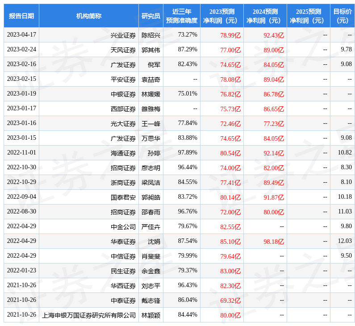The image size is (355, 326).
Task: Click institution 海通证券
Action: pos(123,153)
